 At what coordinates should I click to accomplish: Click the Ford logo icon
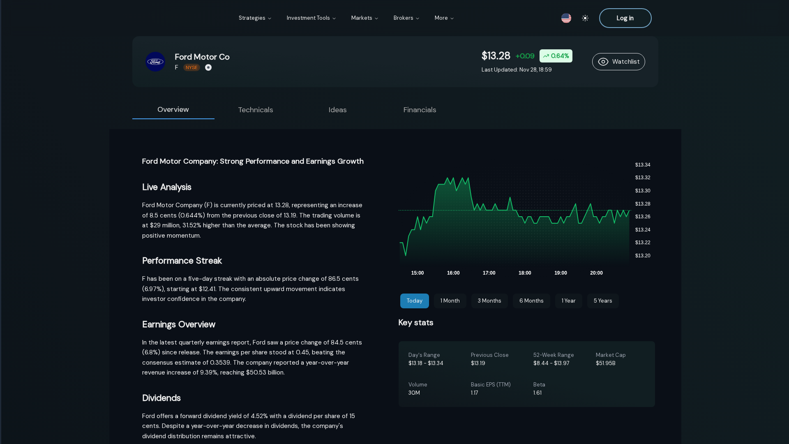tap(155, 62)
